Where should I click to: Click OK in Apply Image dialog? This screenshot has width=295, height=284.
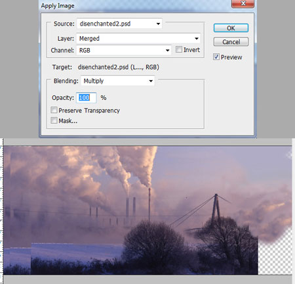click(x=231, y=28)
